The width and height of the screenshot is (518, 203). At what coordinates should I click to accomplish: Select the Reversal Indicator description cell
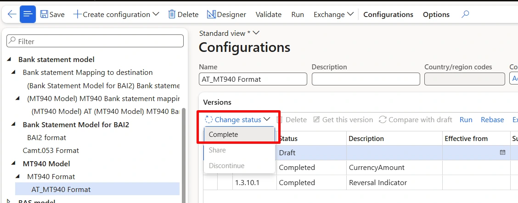pyautogui.click(x=394, y=182)
